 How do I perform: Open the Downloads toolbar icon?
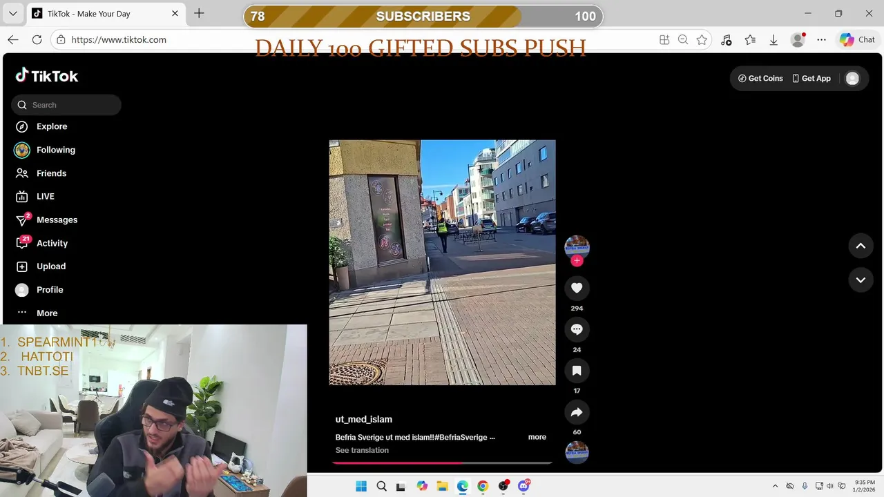[773, 40]
